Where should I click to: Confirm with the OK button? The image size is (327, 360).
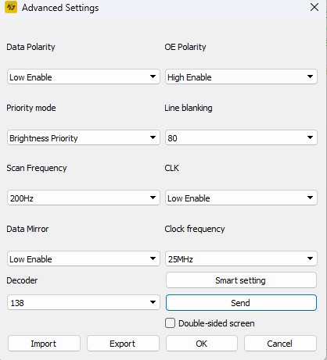pos(202,344)
